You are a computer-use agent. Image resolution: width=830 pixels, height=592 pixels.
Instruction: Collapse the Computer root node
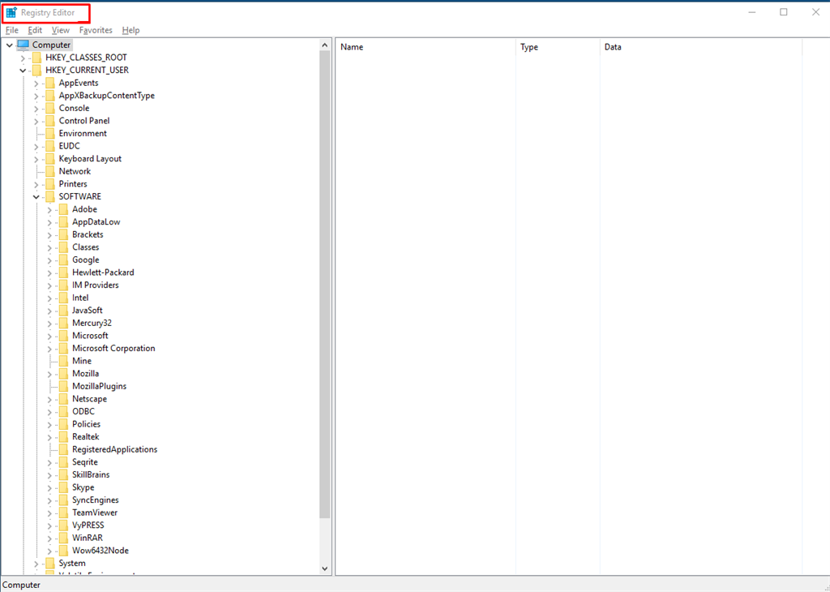tap(10, 45)
